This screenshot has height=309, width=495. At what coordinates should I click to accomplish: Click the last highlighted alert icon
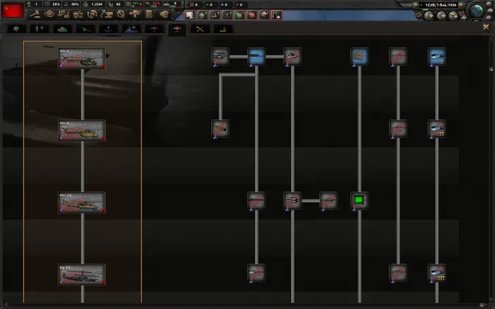point(277,15)
